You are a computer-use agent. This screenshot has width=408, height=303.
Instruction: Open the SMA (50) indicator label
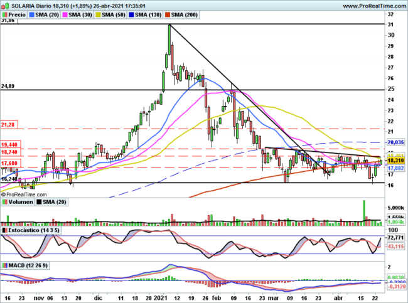click(114, 15)
